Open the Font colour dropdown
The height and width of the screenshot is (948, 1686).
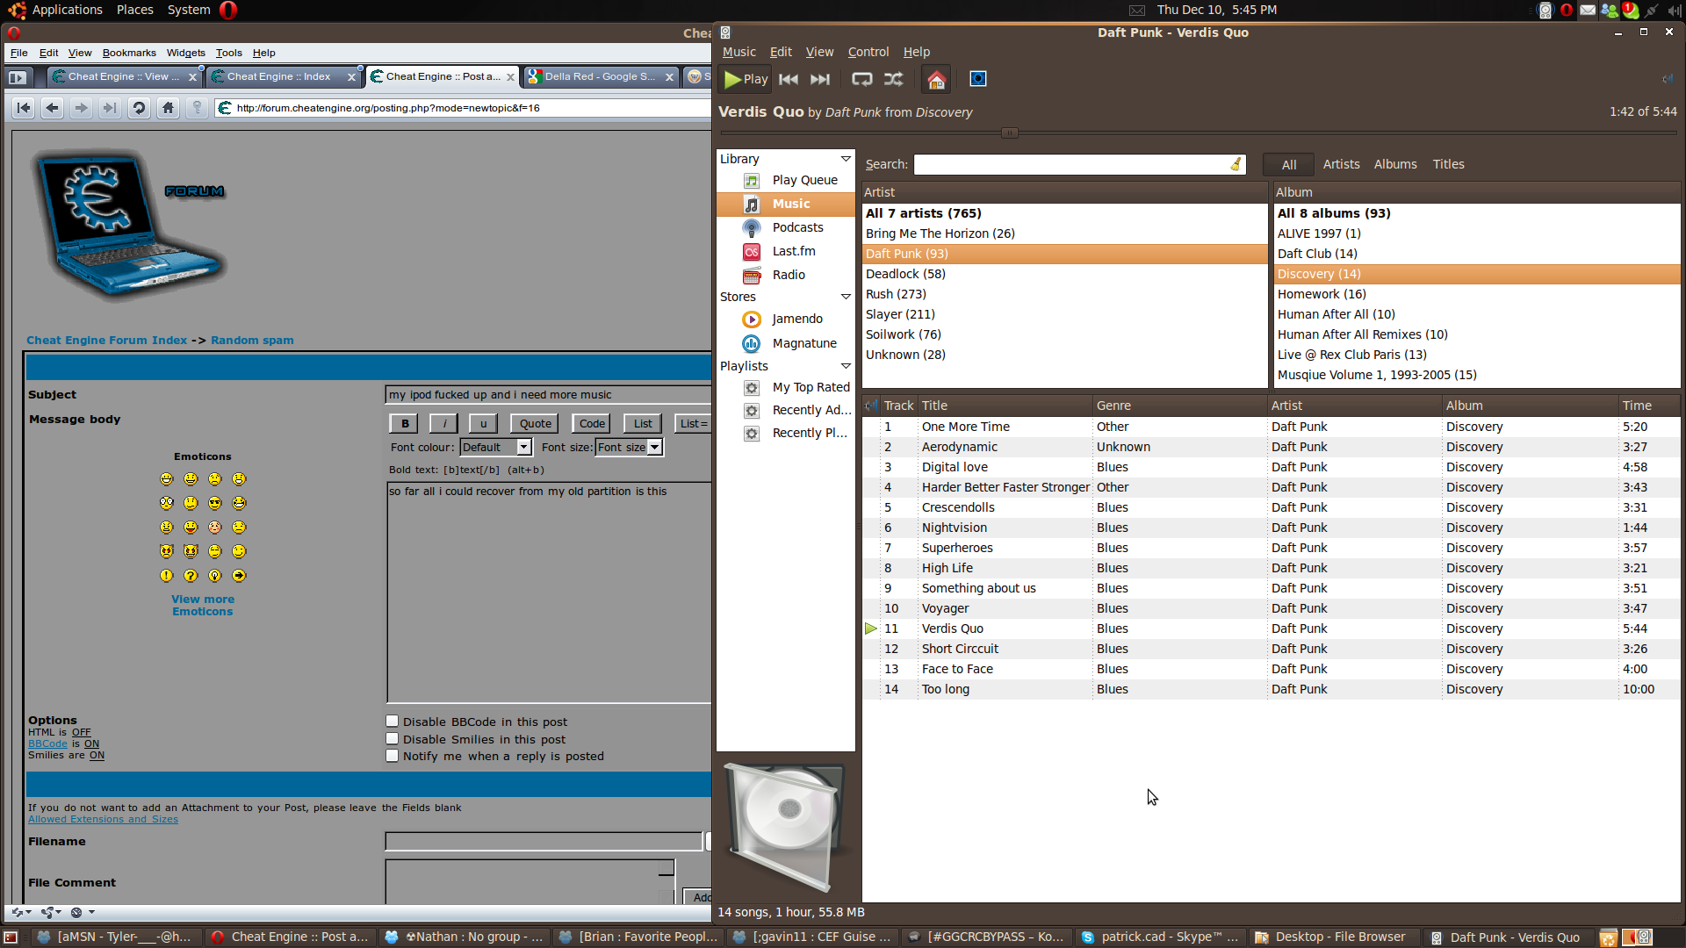tap(496, 447)
